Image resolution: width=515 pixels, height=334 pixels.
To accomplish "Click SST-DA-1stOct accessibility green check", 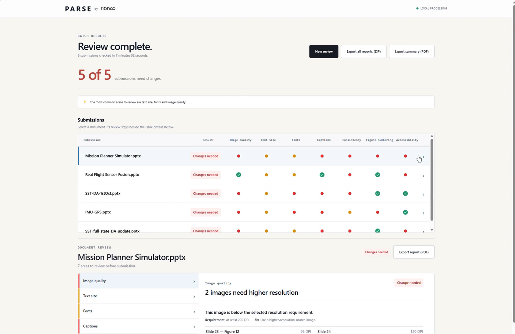I will [406, 194].
